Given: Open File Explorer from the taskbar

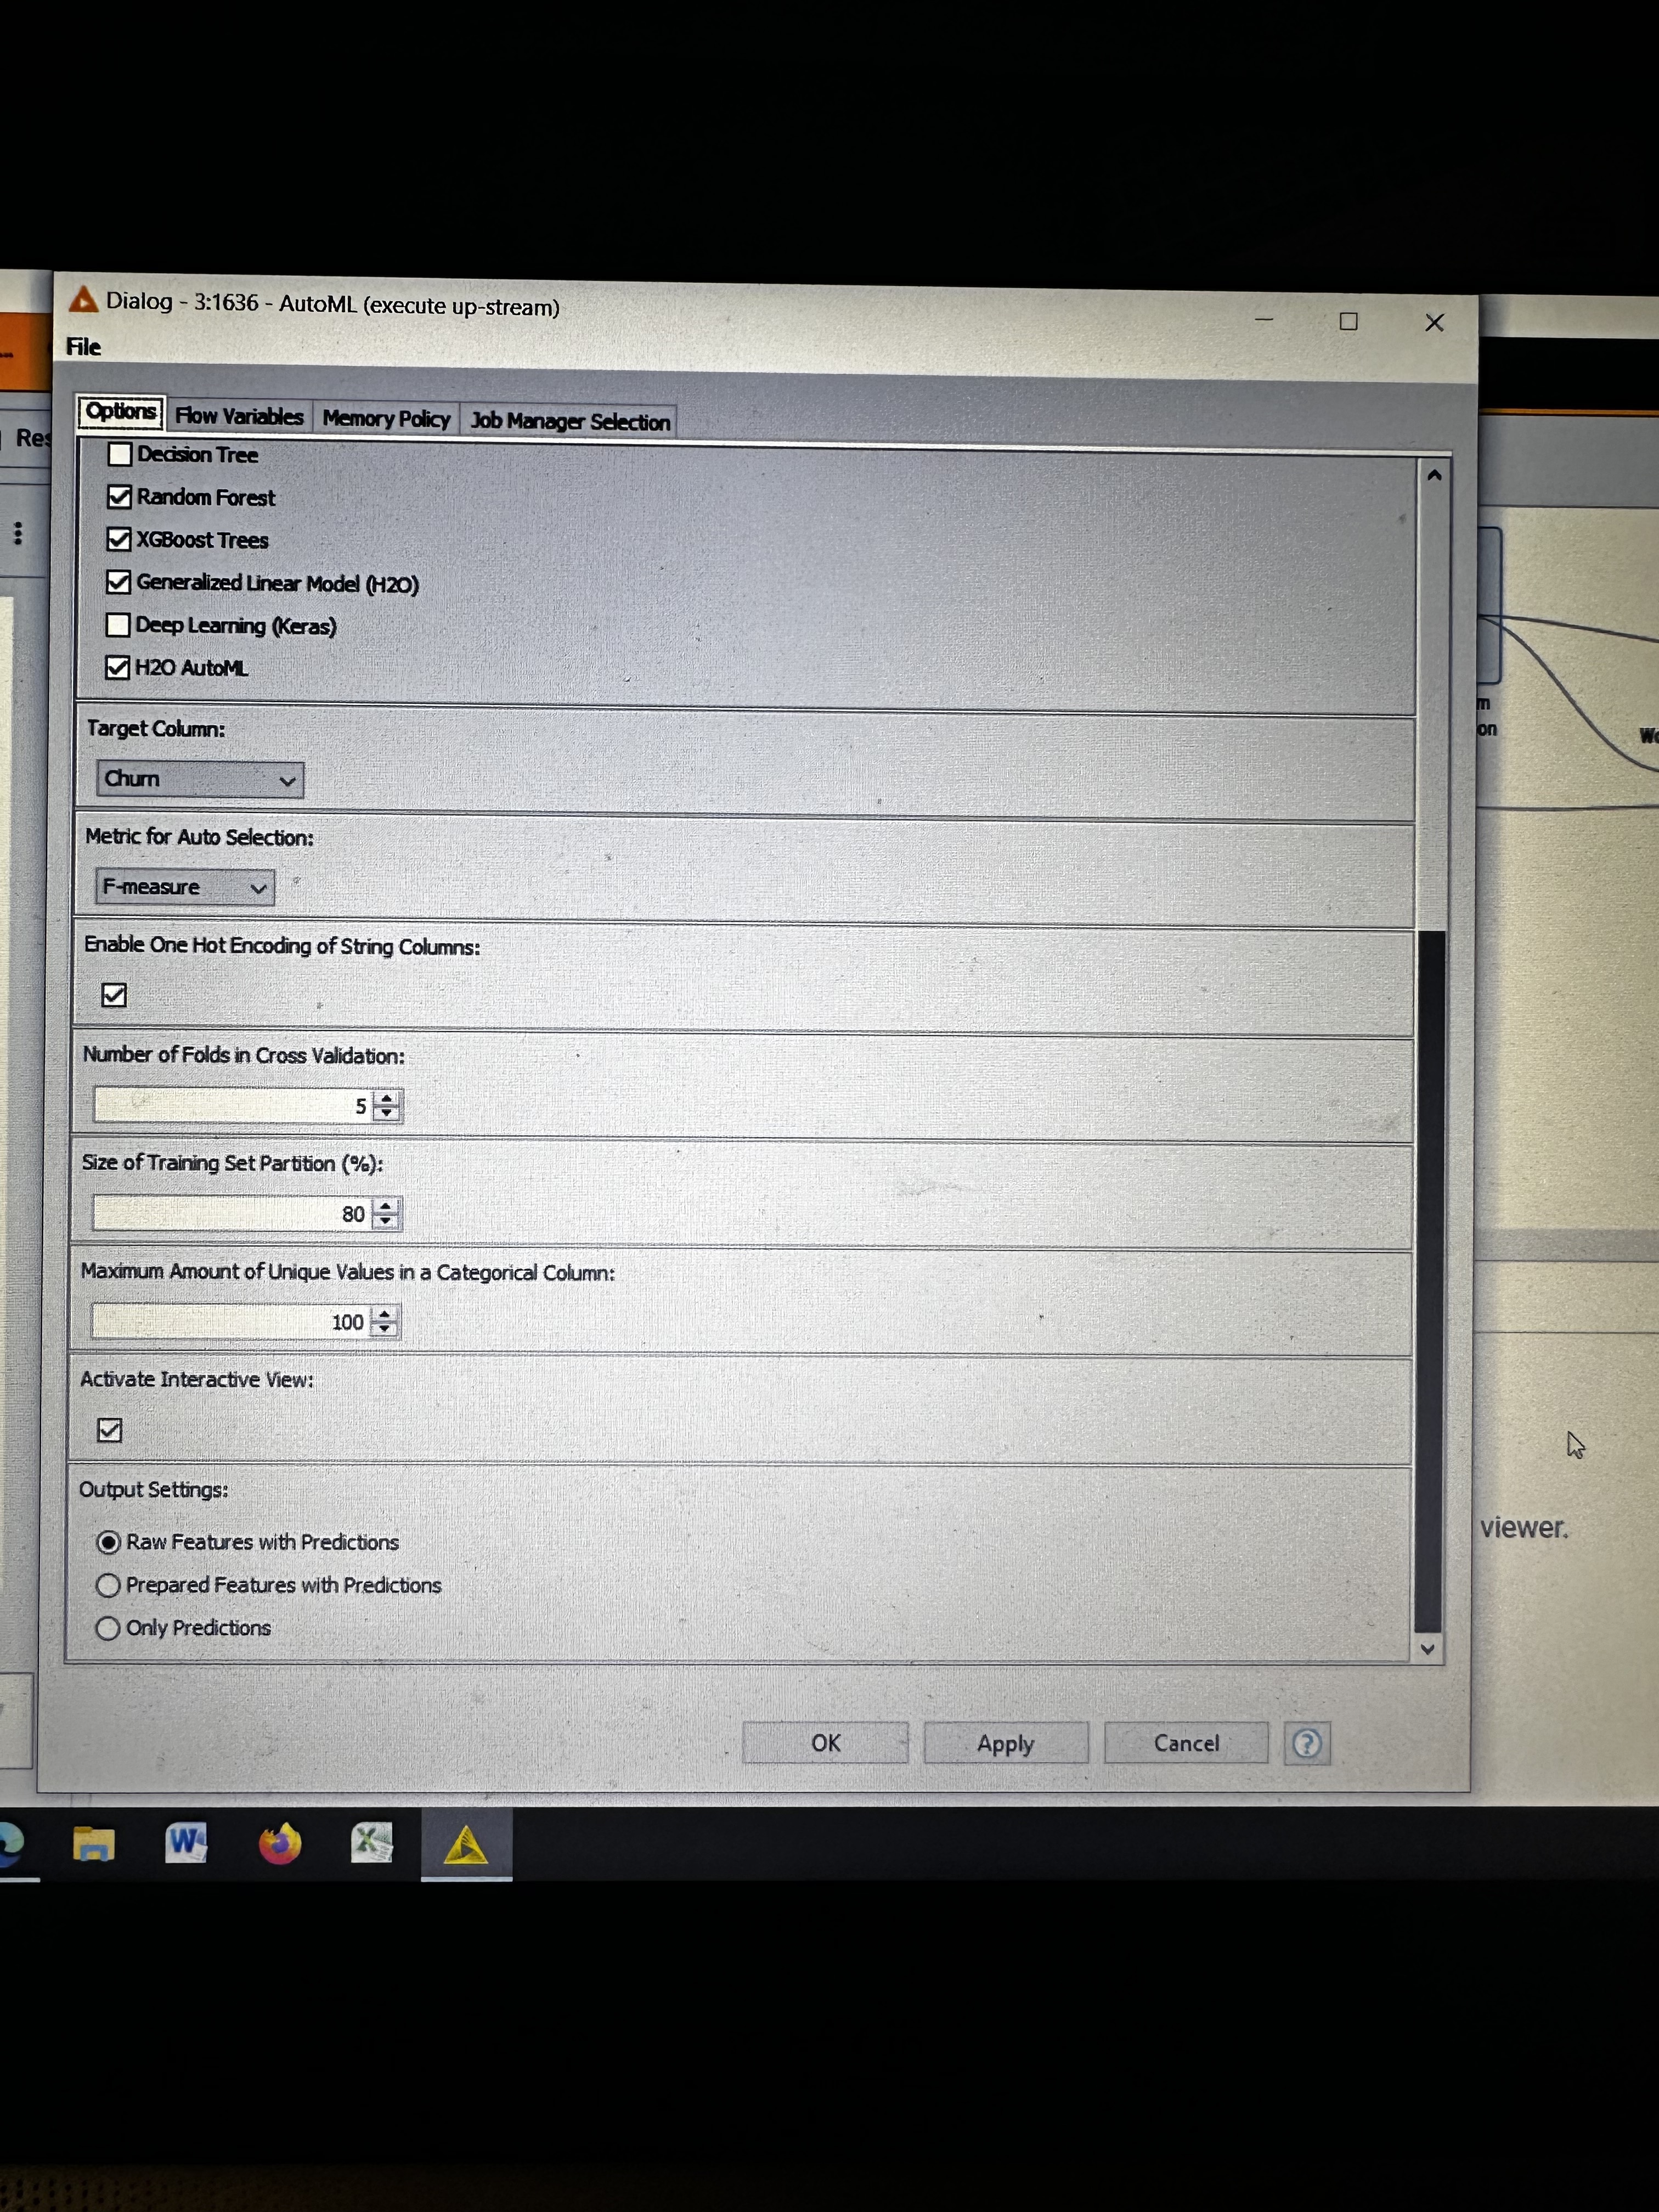Looking at the screenshot, I should click(x=94, y=1843).
